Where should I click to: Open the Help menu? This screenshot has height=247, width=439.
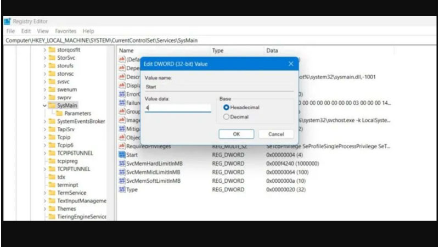pos(88,31)
